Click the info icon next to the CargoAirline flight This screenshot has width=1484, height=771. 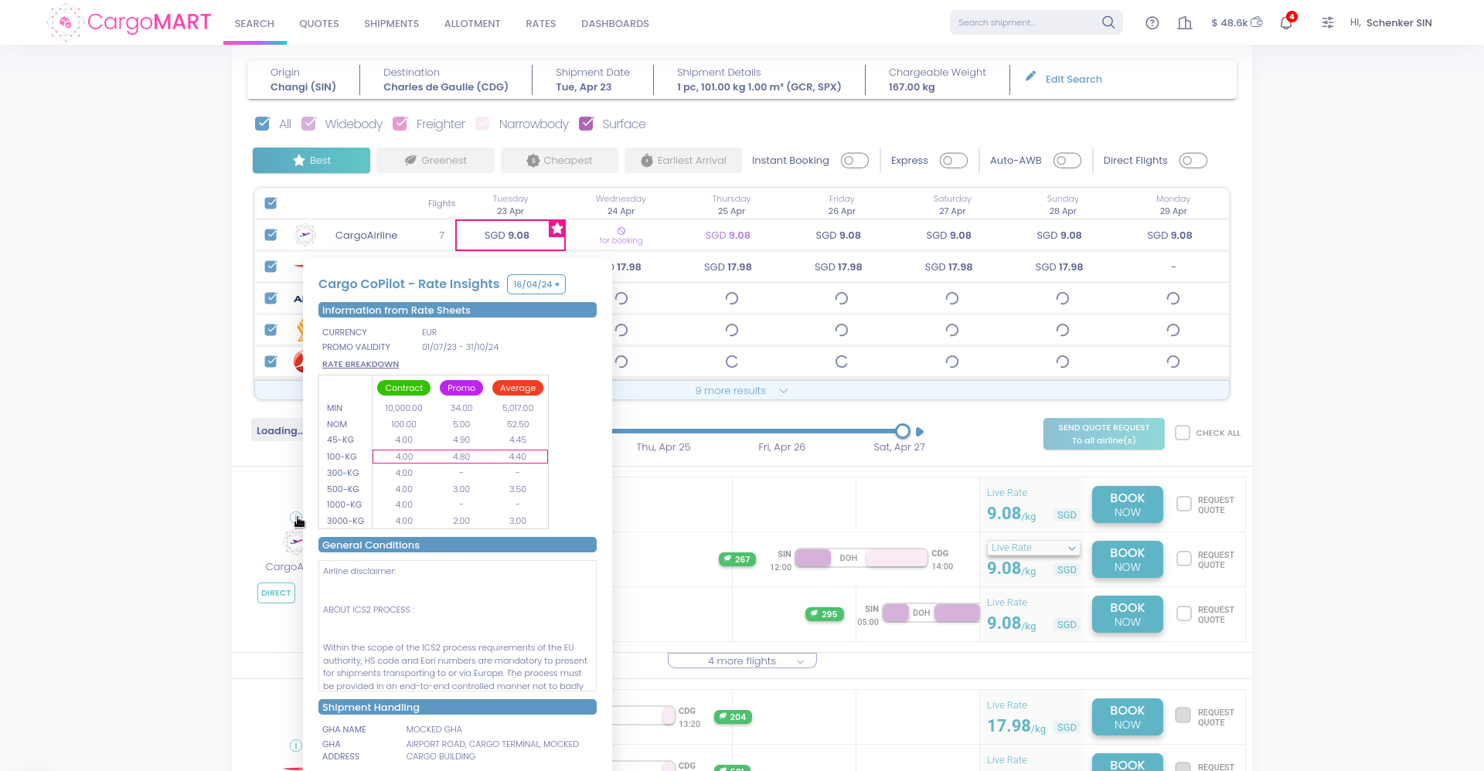(x=295, y=518)
